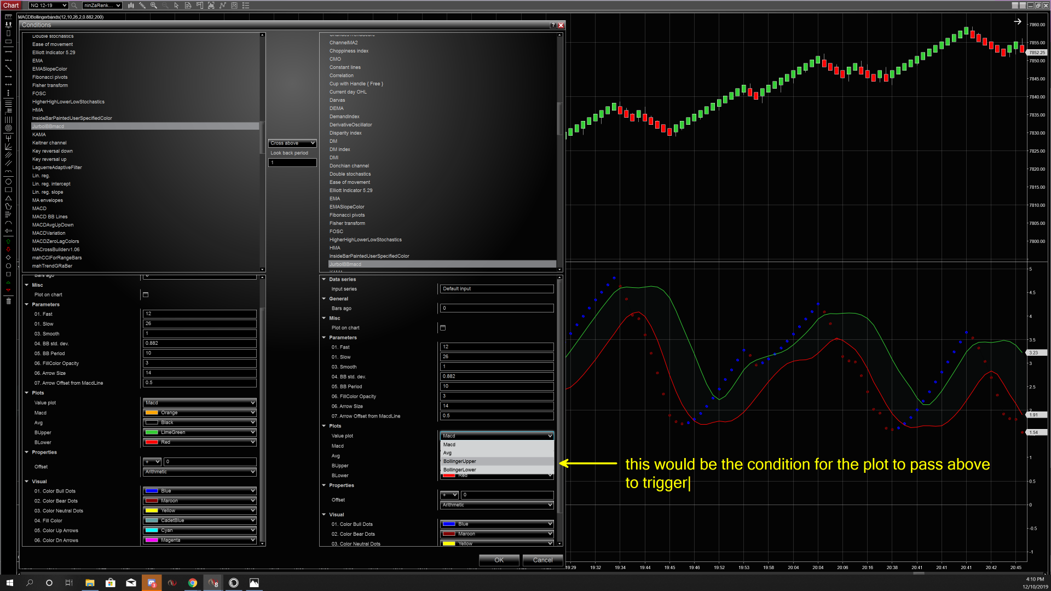Select MACD BB Lines in left list
Viewport: 1051px width, 591px height.
coord(50,217)
